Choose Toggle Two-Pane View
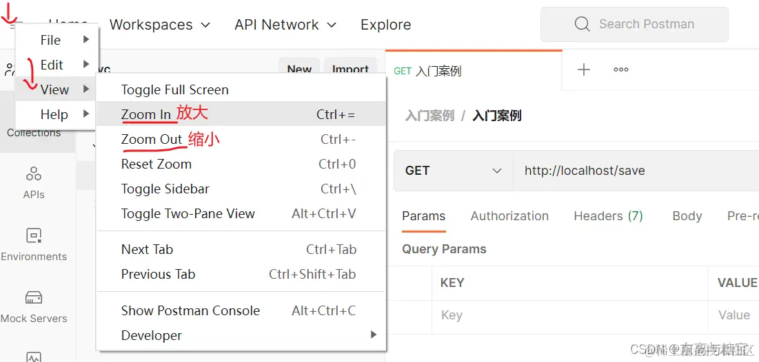The image size is (759, 362). pos(241,213)
